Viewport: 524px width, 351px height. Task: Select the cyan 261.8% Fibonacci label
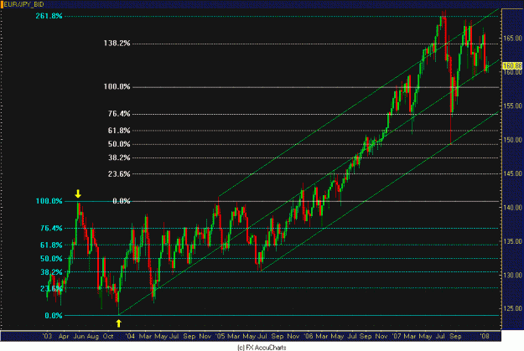coord(49,16)
